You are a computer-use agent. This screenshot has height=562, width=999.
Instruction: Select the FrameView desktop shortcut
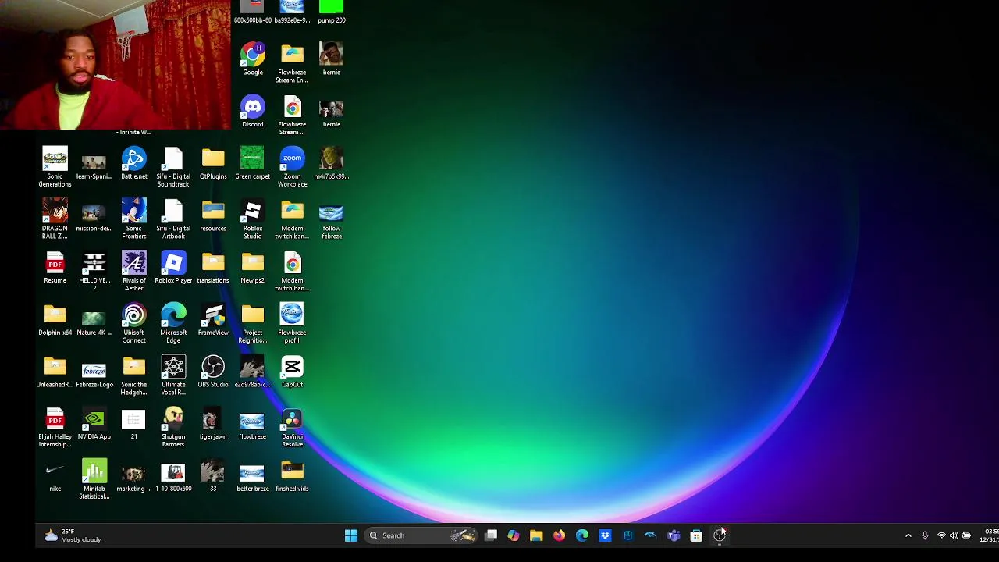[x=213, y=319]
